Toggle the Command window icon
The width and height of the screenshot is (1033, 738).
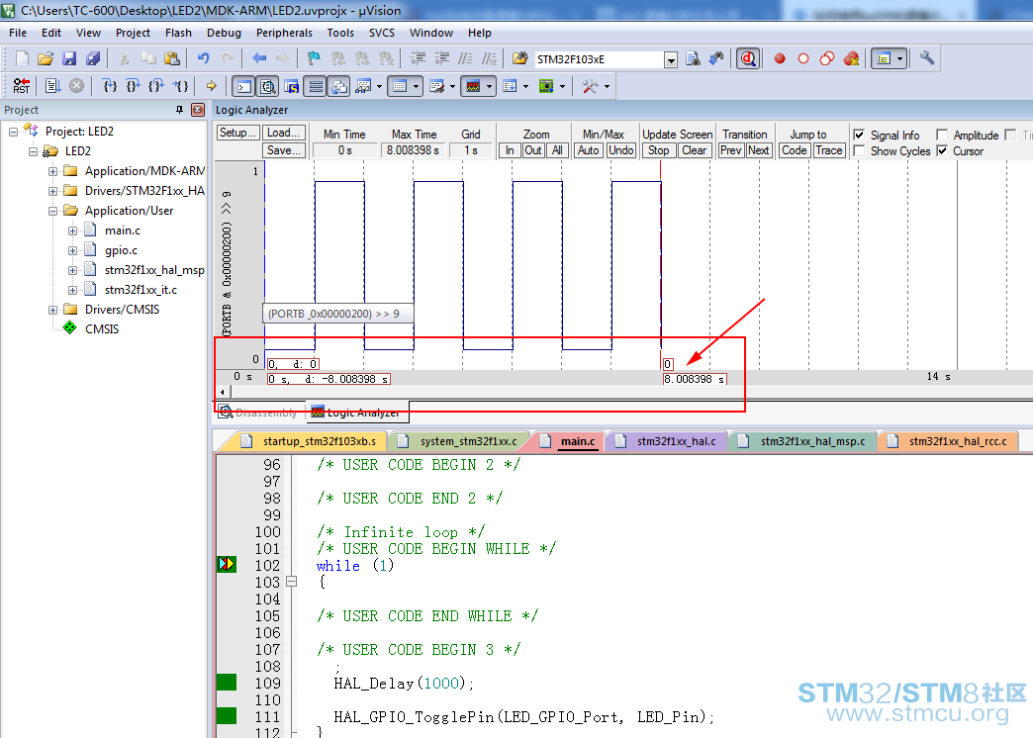click(244, 86)
